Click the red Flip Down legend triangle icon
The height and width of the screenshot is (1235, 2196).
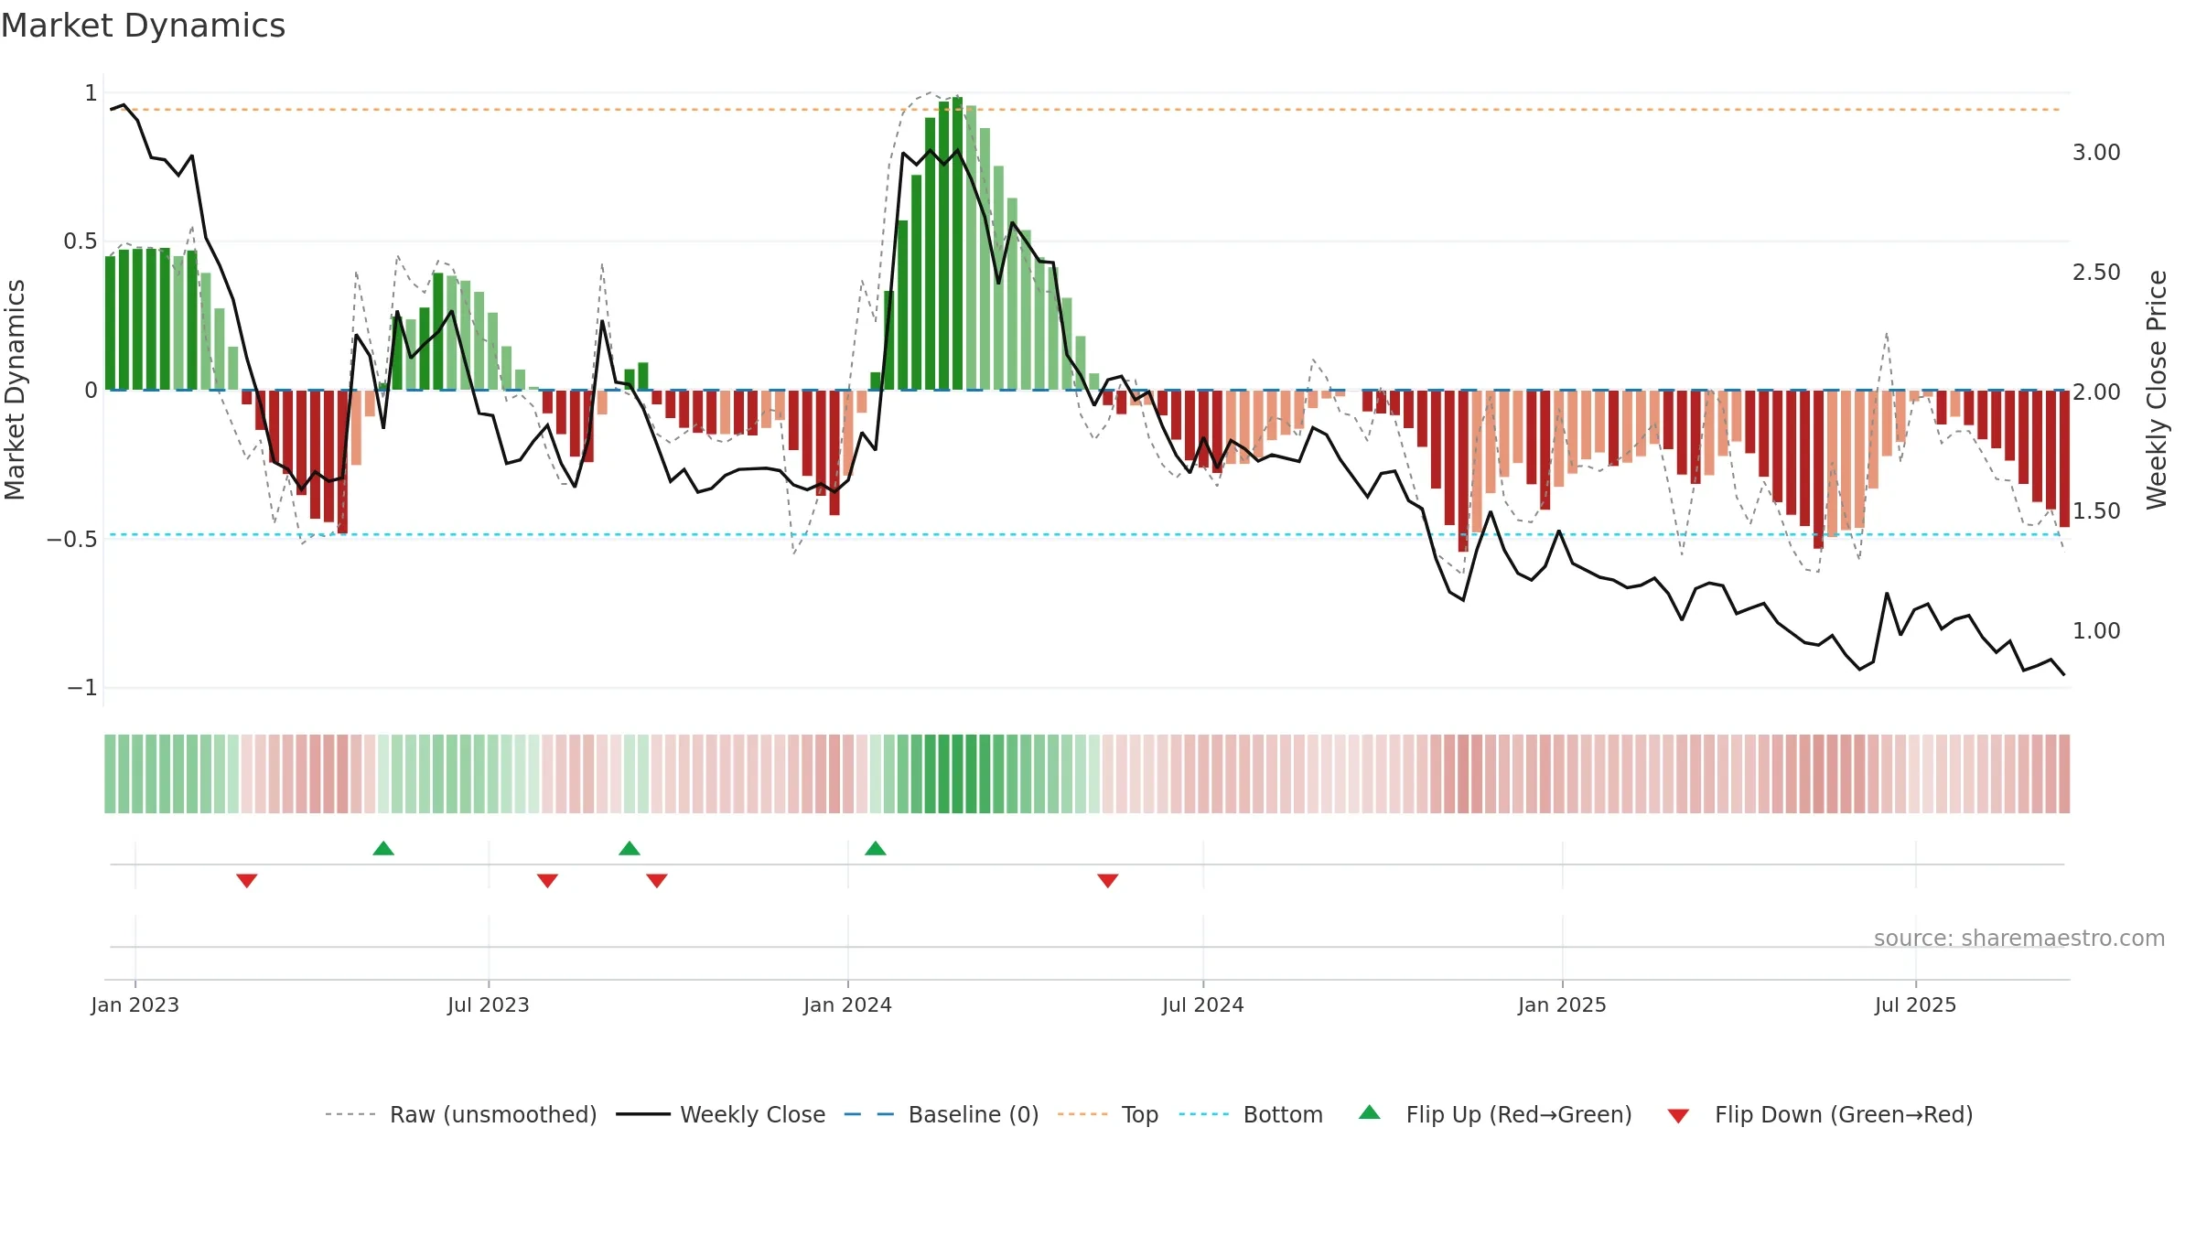point(1678,1116)
